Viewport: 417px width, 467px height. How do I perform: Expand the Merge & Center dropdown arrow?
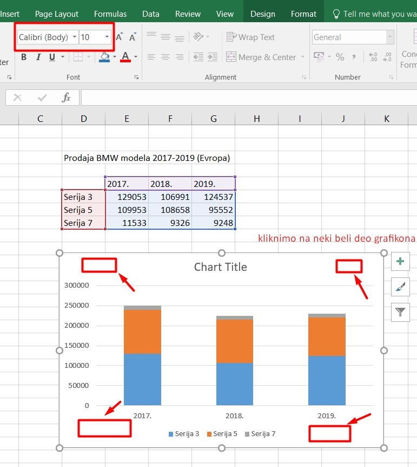click(x=303, y=56)
